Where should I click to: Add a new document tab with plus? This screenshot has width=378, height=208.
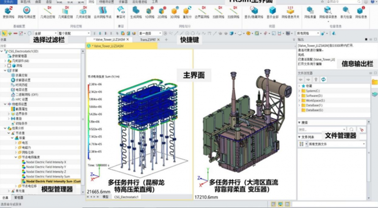click(166, 39)
